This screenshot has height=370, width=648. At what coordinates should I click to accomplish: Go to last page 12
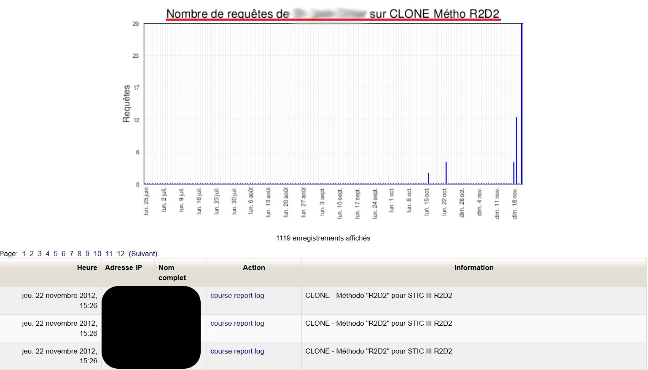(x=121, y=254)
